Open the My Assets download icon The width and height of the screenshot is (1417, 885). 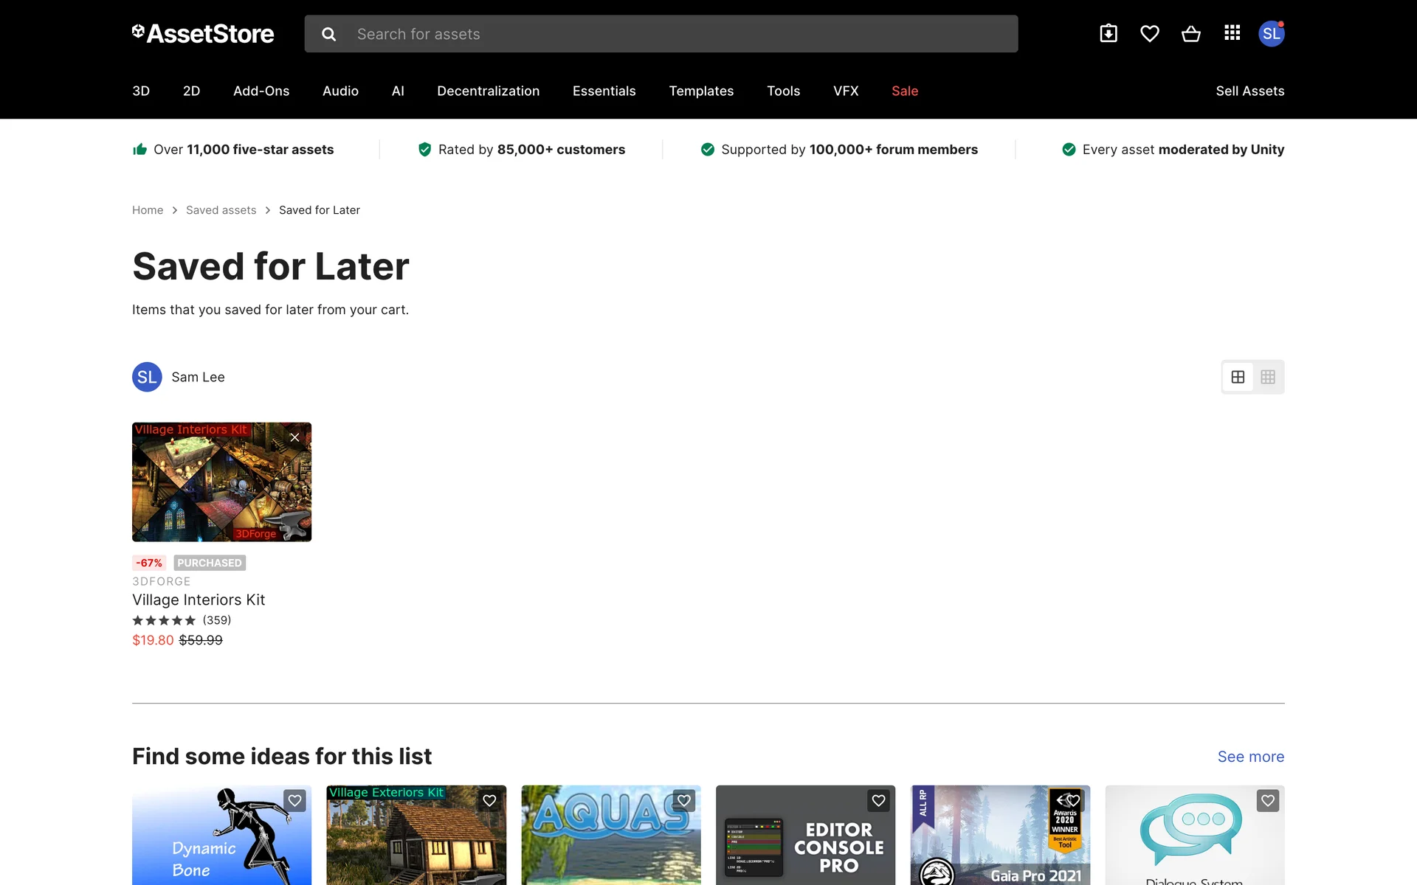(1108, 34)
